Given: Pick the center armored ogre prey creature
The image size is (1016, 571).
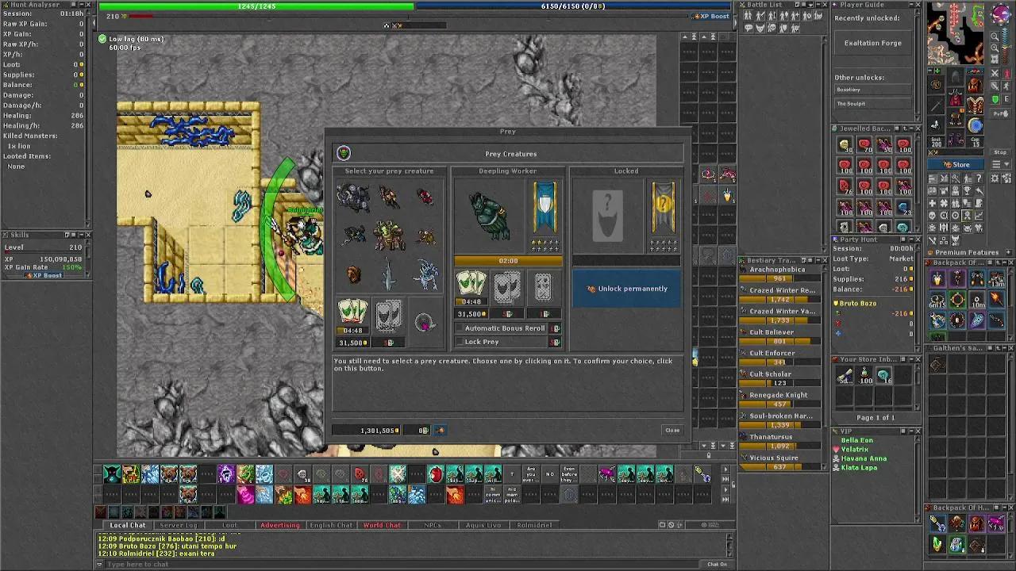Looking at the screenshot, I should (389, 236).
